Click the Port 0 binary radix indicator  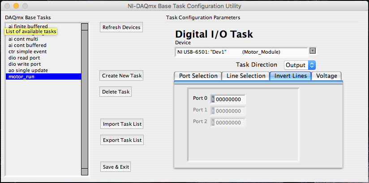click(213, 99)
